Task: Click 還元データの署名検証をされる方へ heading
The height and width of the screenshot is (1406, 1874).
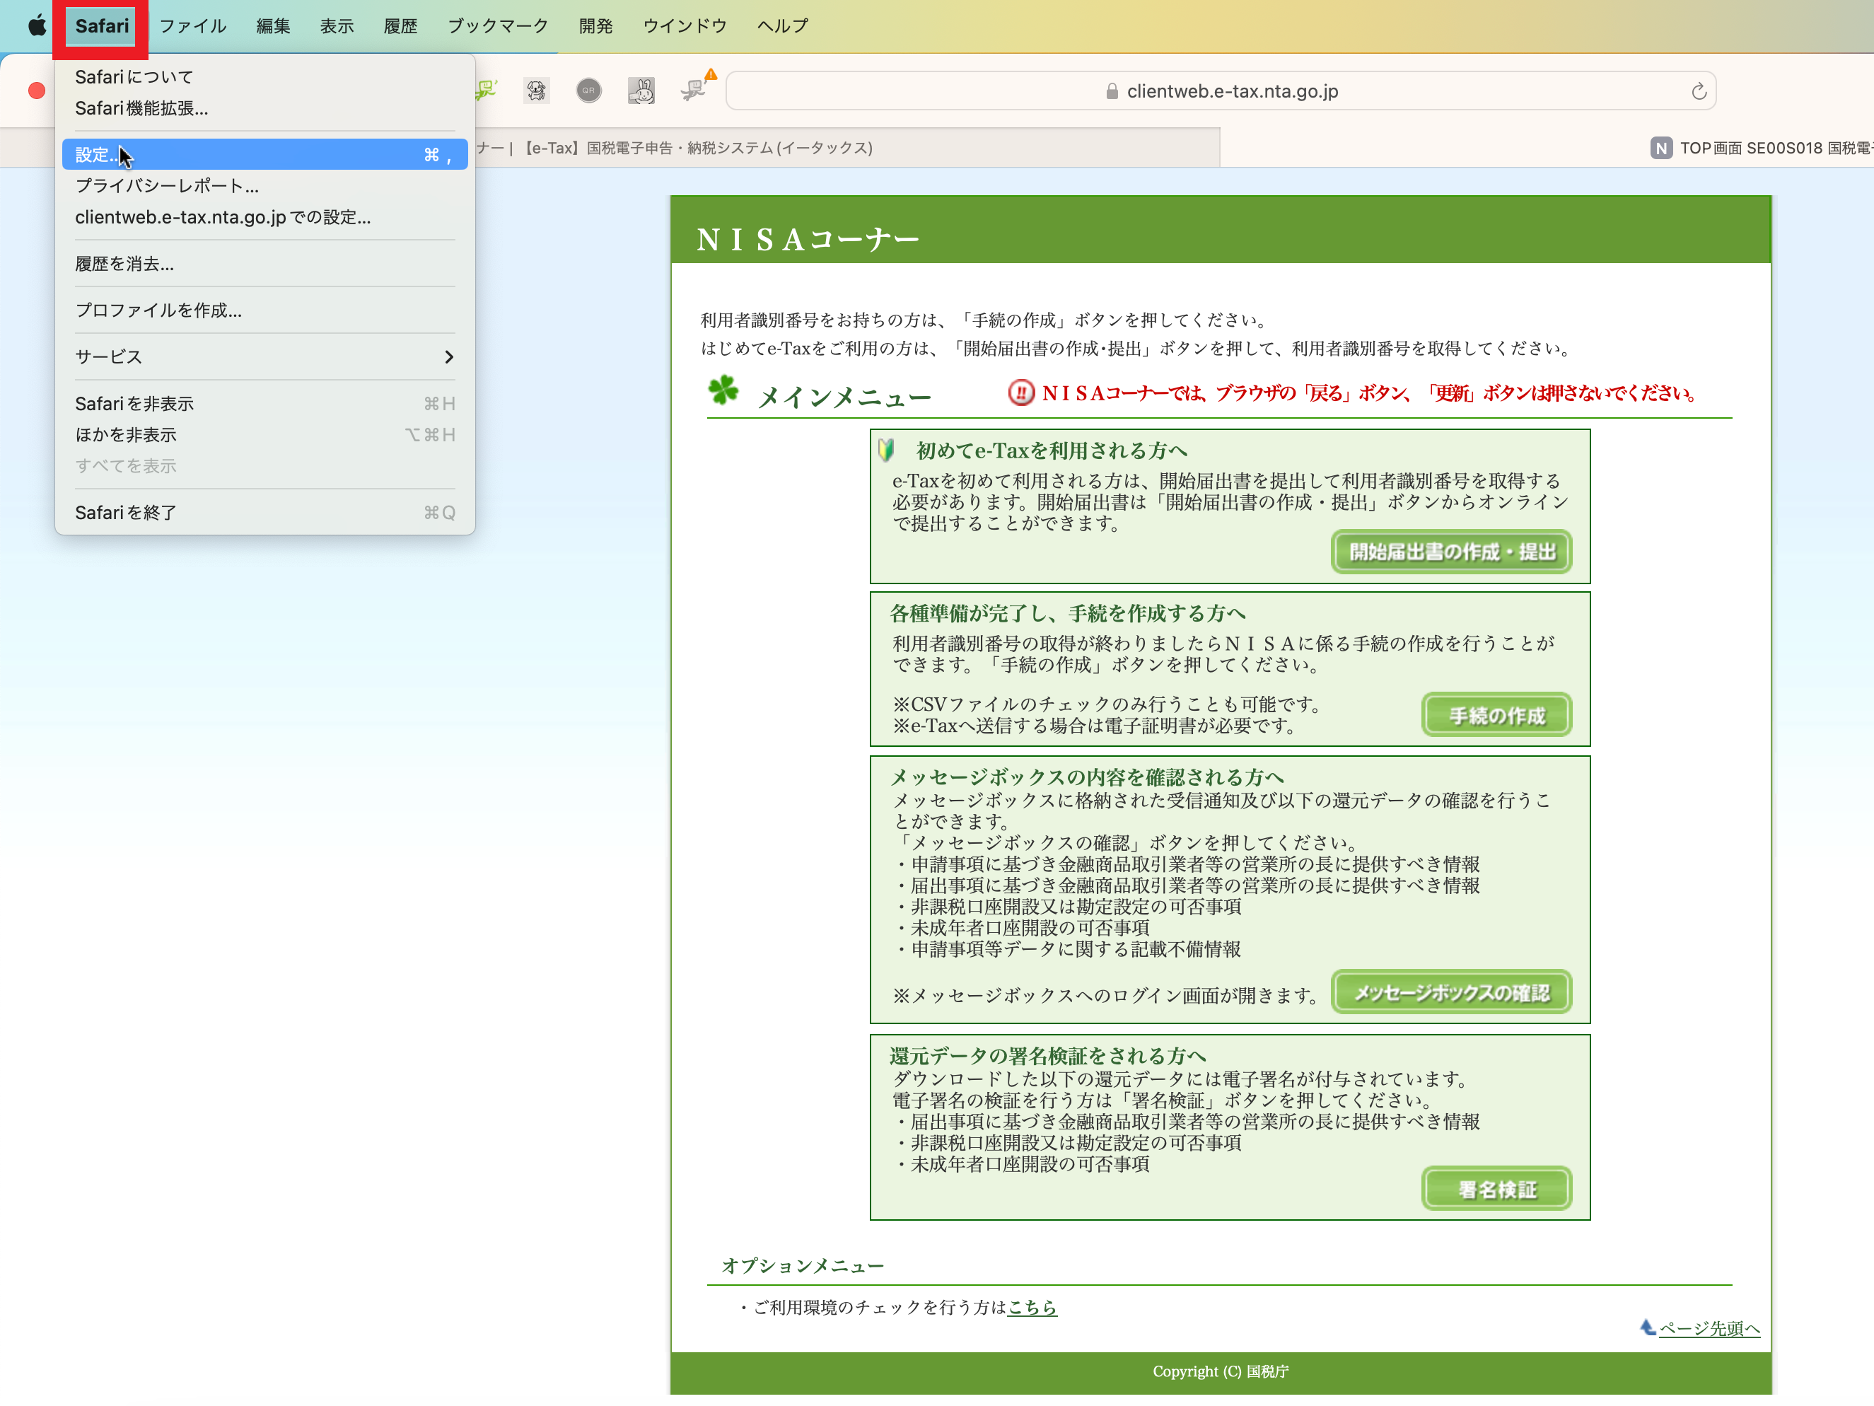Action: pyautogui.click(x=1048, y=1055)
